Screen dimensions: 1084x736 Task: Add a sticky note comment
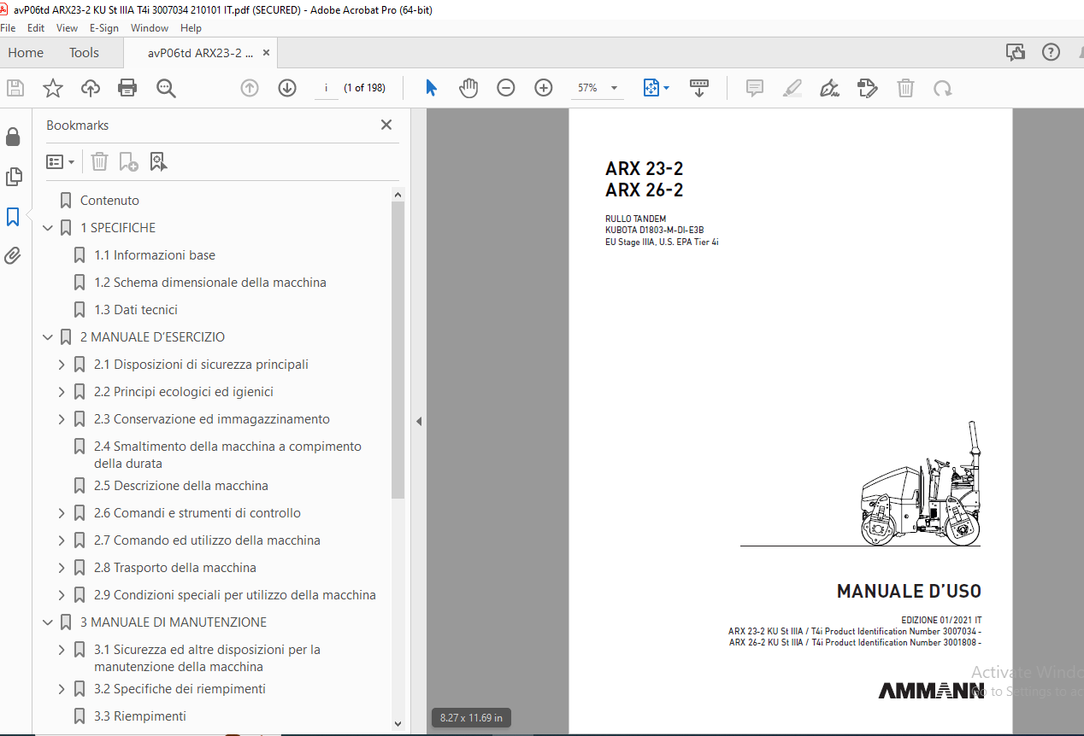(754, 88)
